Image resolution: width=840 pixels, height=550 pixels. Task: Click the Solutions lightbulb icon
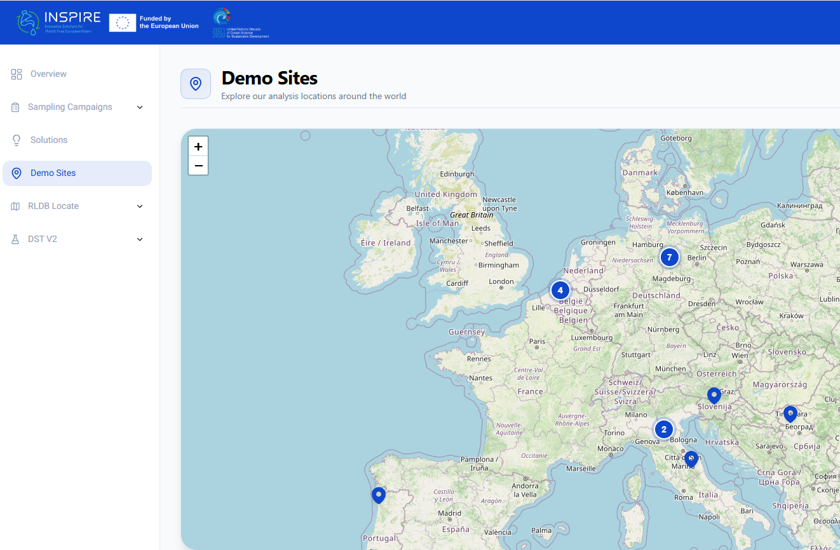(17, 140)
